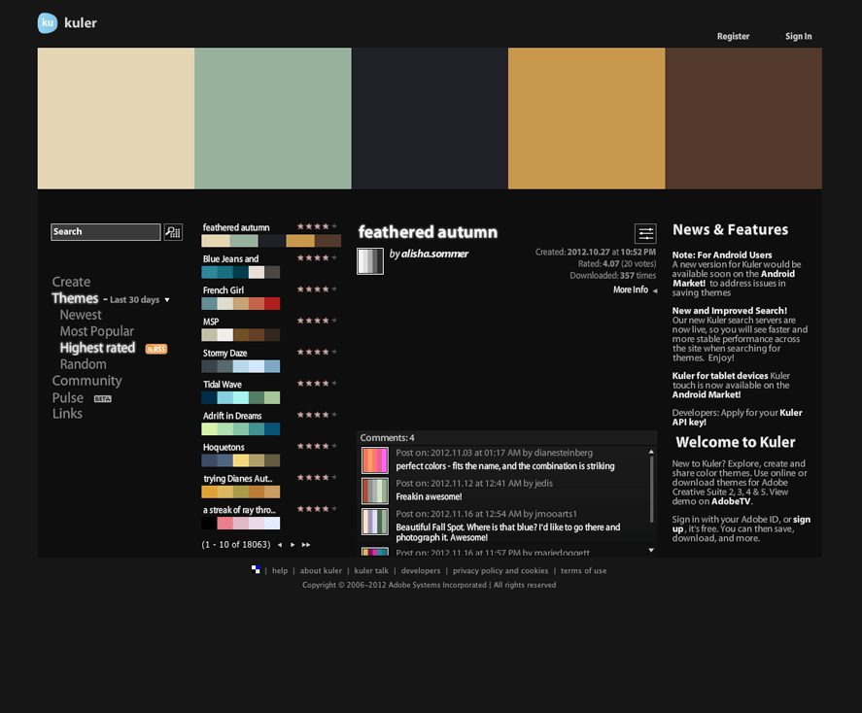This screenshot has width=862, height=713.
Task: Click stars rating for Tidal Wave
Action: (317, 383)
